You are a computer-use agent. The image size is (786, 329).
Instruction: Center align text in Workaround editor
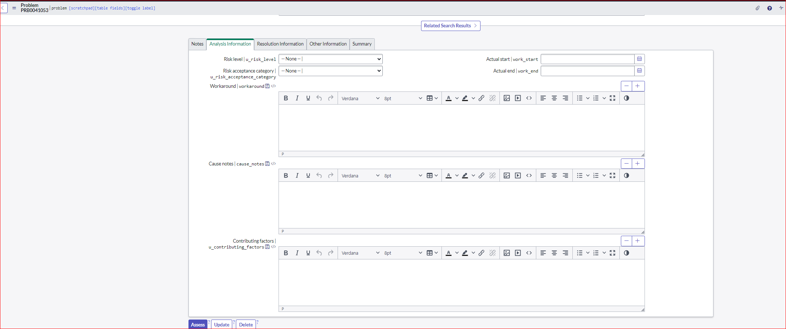tap(554, 98)
